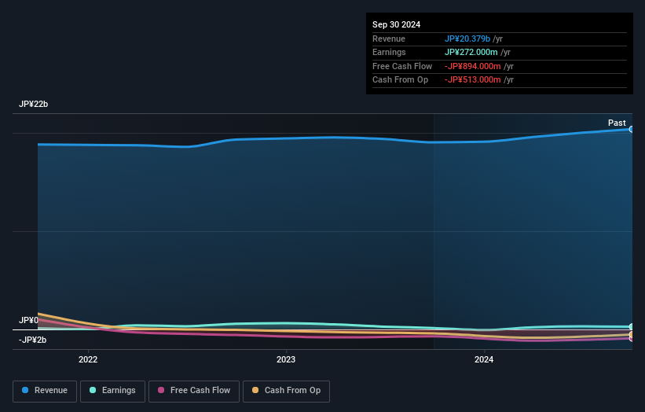Click the 2022 x-axis label
Screen dimensions: 645x412
point(88,359)
